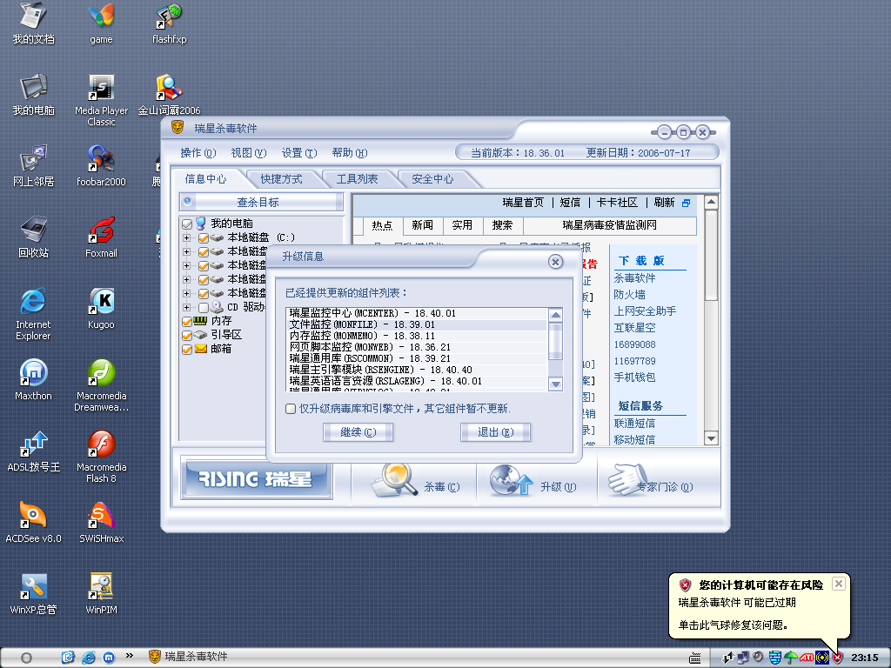Click the 升级 globe upgrade icon
Image resolution: width=891 pixels, height=668 pixels.
click(512, 480)
